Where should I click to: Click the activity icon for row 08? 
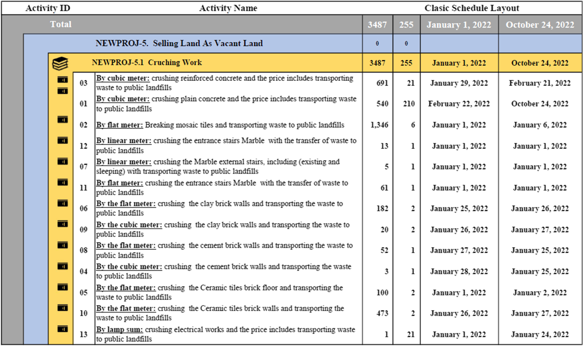tap(62, 246)
